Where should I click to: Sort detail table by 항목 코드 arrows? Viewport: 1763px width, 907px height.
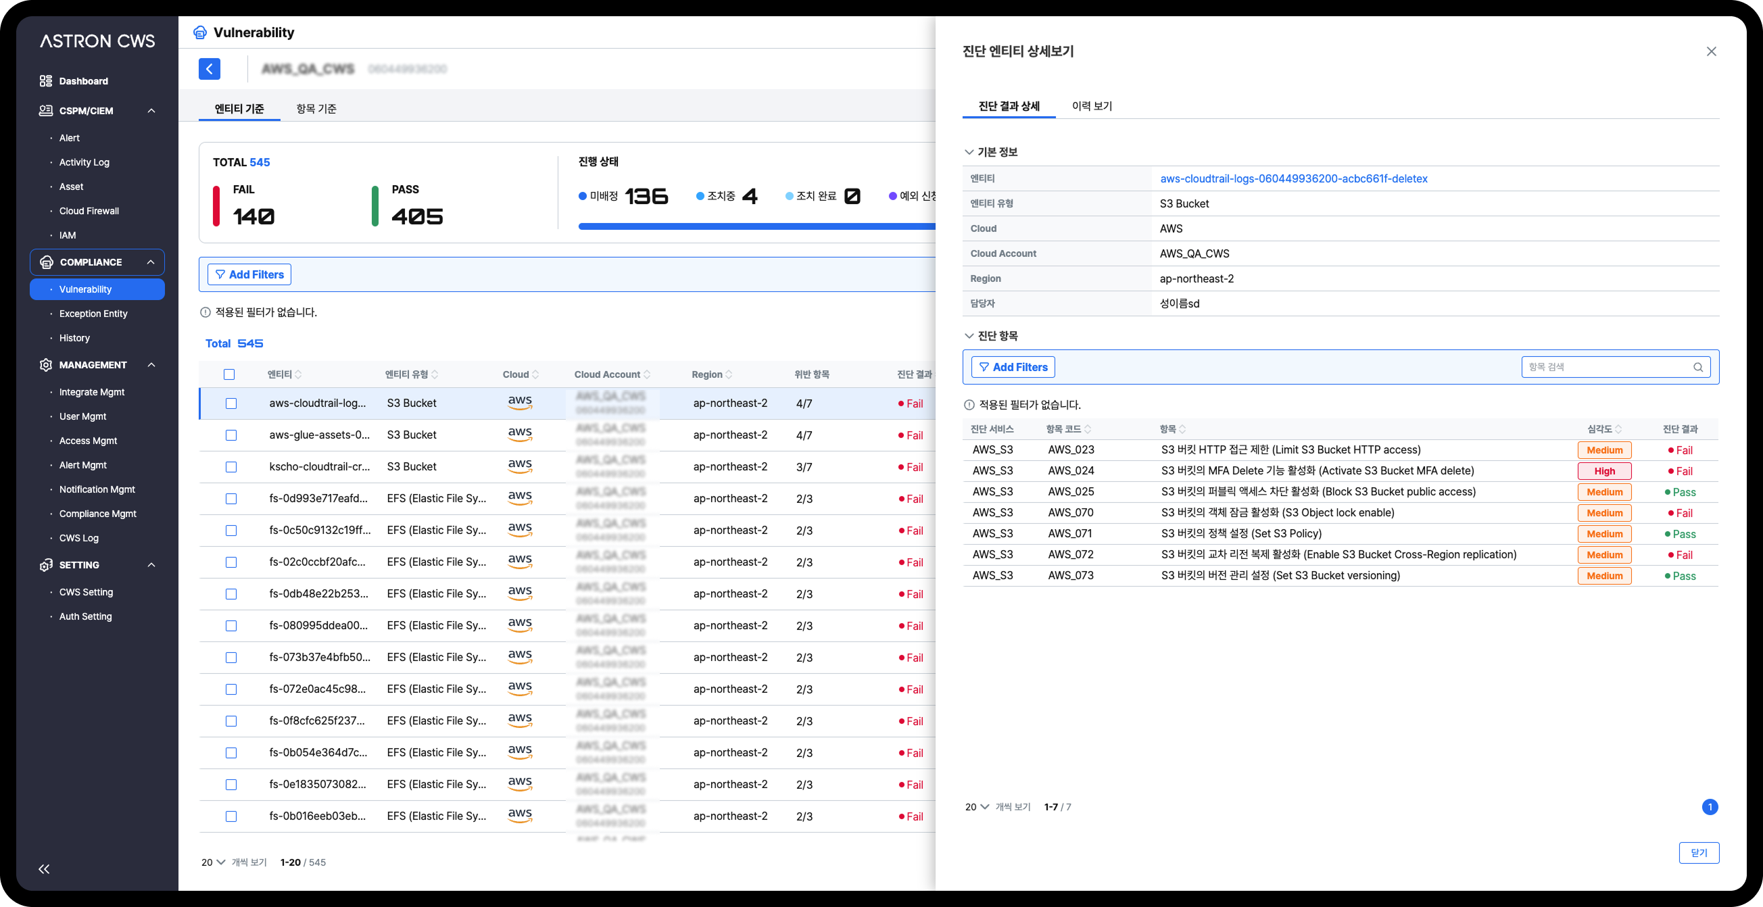click(1088, 429)
